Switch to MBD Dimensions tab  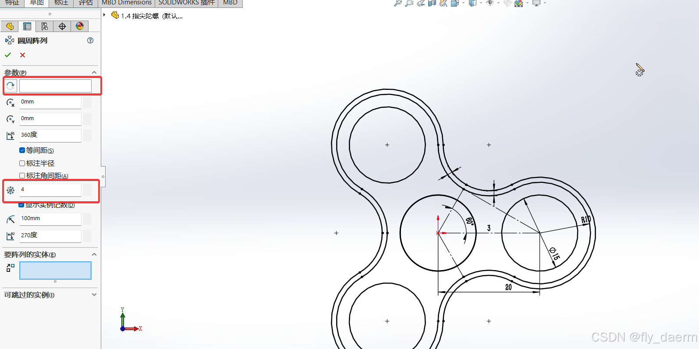[127, 3]
